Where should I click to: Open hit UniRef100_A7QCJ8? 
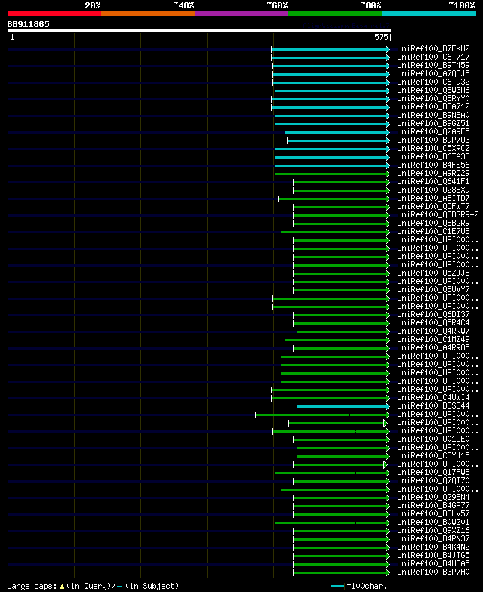[x=433, y=74]
